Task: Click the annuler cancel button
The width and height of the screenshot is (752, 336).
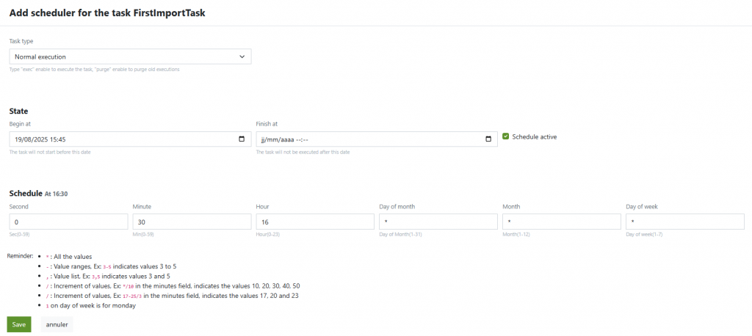Action: click(57, 324)
